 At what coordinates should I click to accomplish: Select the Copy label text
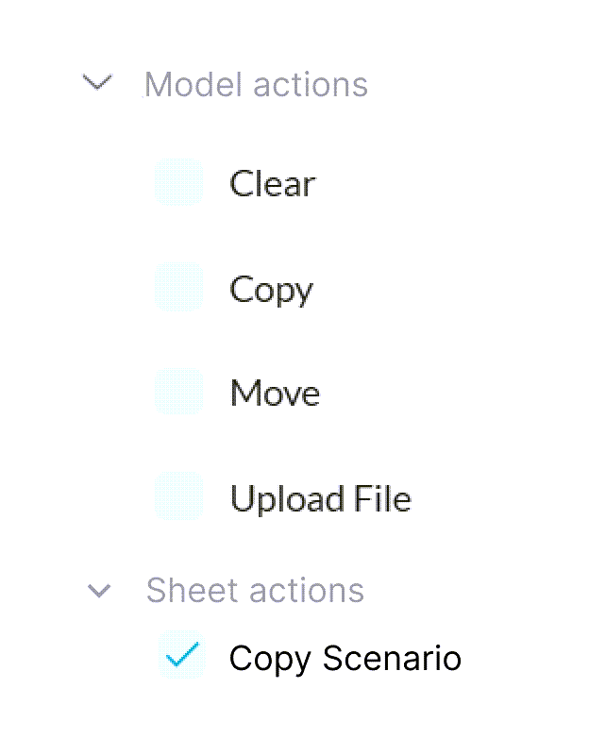[271, 289]
